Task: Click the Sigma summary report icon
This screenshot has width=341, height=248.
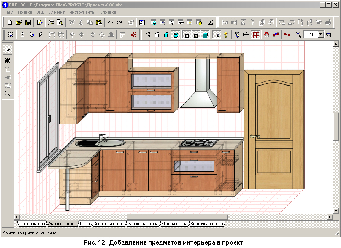Action: point(210,22)
